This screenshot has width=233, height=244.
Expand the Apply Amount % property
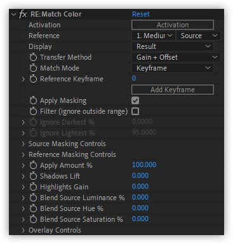(x=23, y=165)
